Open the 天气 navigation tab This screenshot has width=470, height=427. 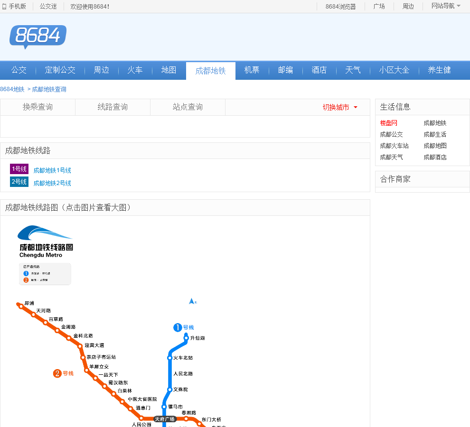click(353, 70)
